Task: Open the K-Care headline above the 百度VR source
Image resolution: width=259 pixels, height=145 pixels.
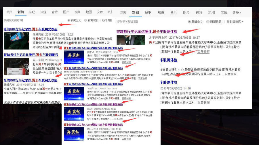Action: point(93,48)
